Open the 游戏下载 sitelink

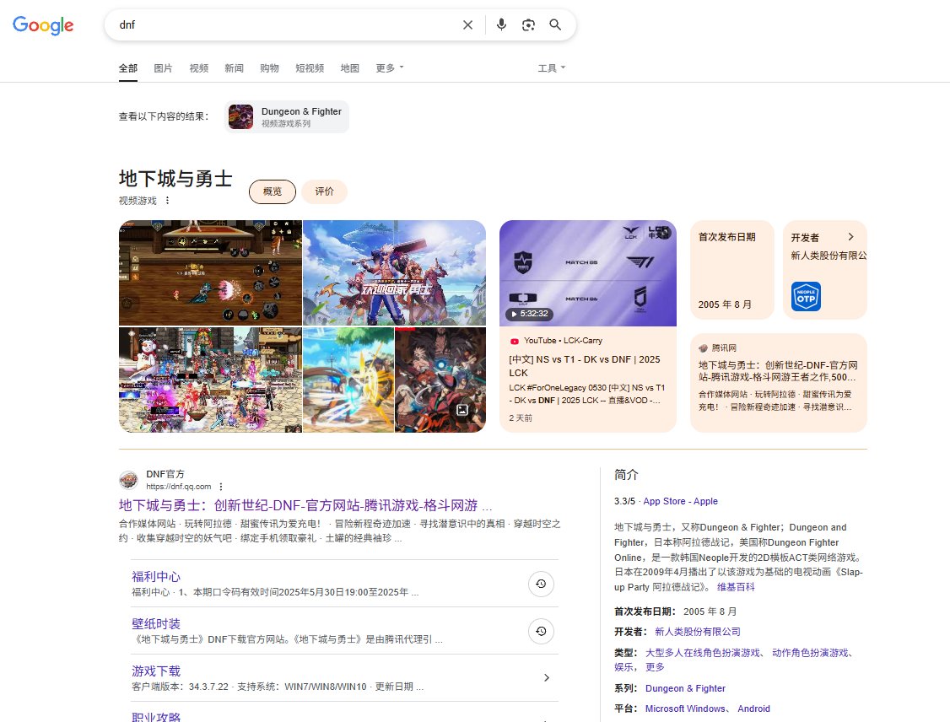156,671
